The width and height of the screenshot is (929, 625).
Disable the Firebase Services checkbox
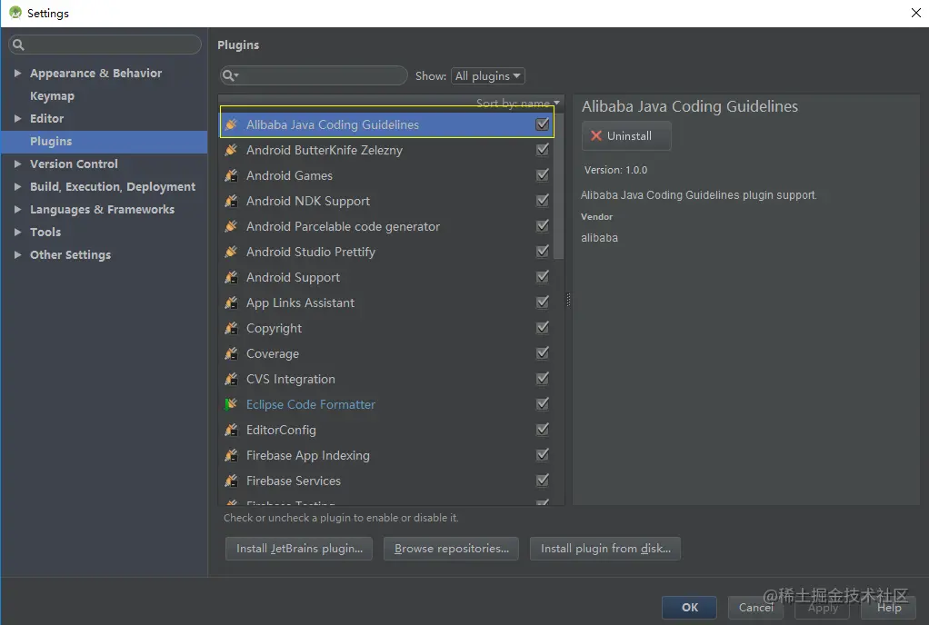tap(542, 481)
